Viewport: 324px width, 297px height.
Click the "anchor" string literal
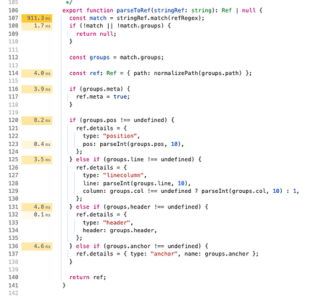click(163, 254)
